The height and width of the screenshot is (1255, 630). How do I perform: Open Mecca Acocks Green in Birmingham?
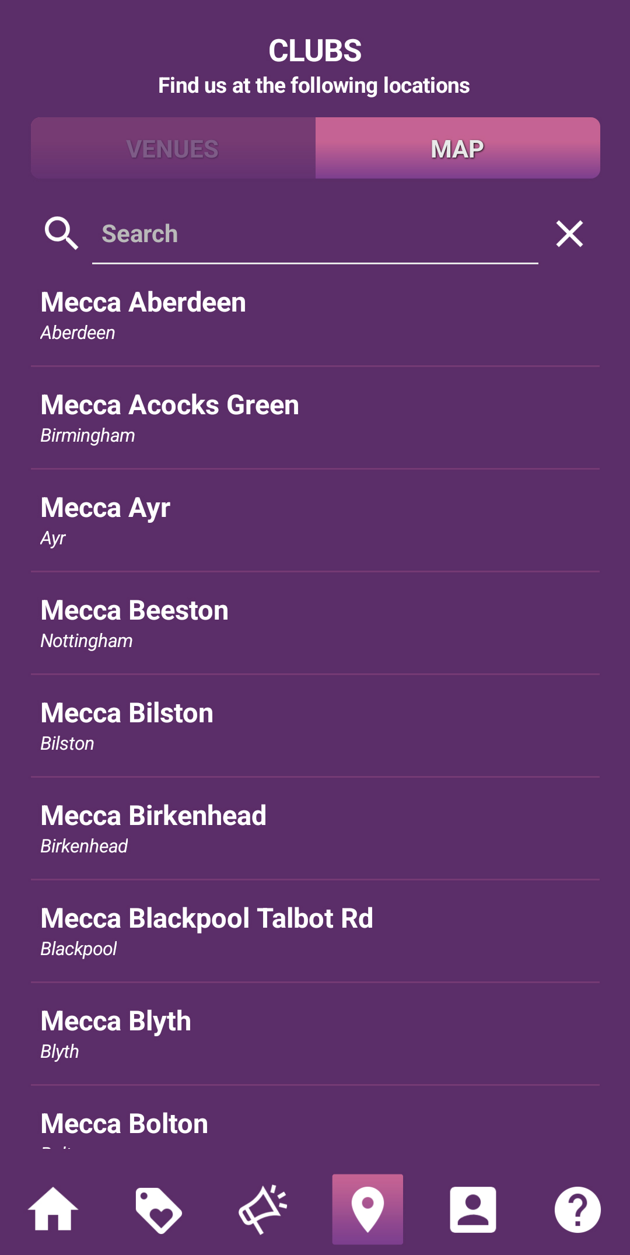point(315,418)
